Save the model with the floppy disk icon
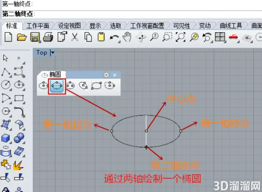Screen dimensions: 262x192 tap(35, 37)
